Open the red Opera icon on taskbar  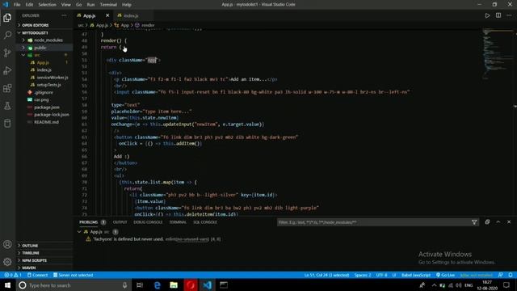191,285
